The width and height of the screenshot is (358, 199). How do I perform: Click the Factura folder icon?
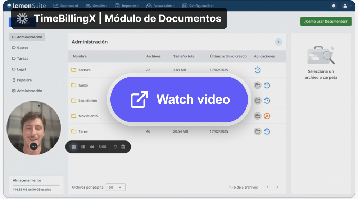pos(73,70)
